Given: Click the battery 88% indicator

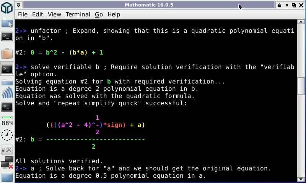Looking at the screenshot, I should click(7, 120).
